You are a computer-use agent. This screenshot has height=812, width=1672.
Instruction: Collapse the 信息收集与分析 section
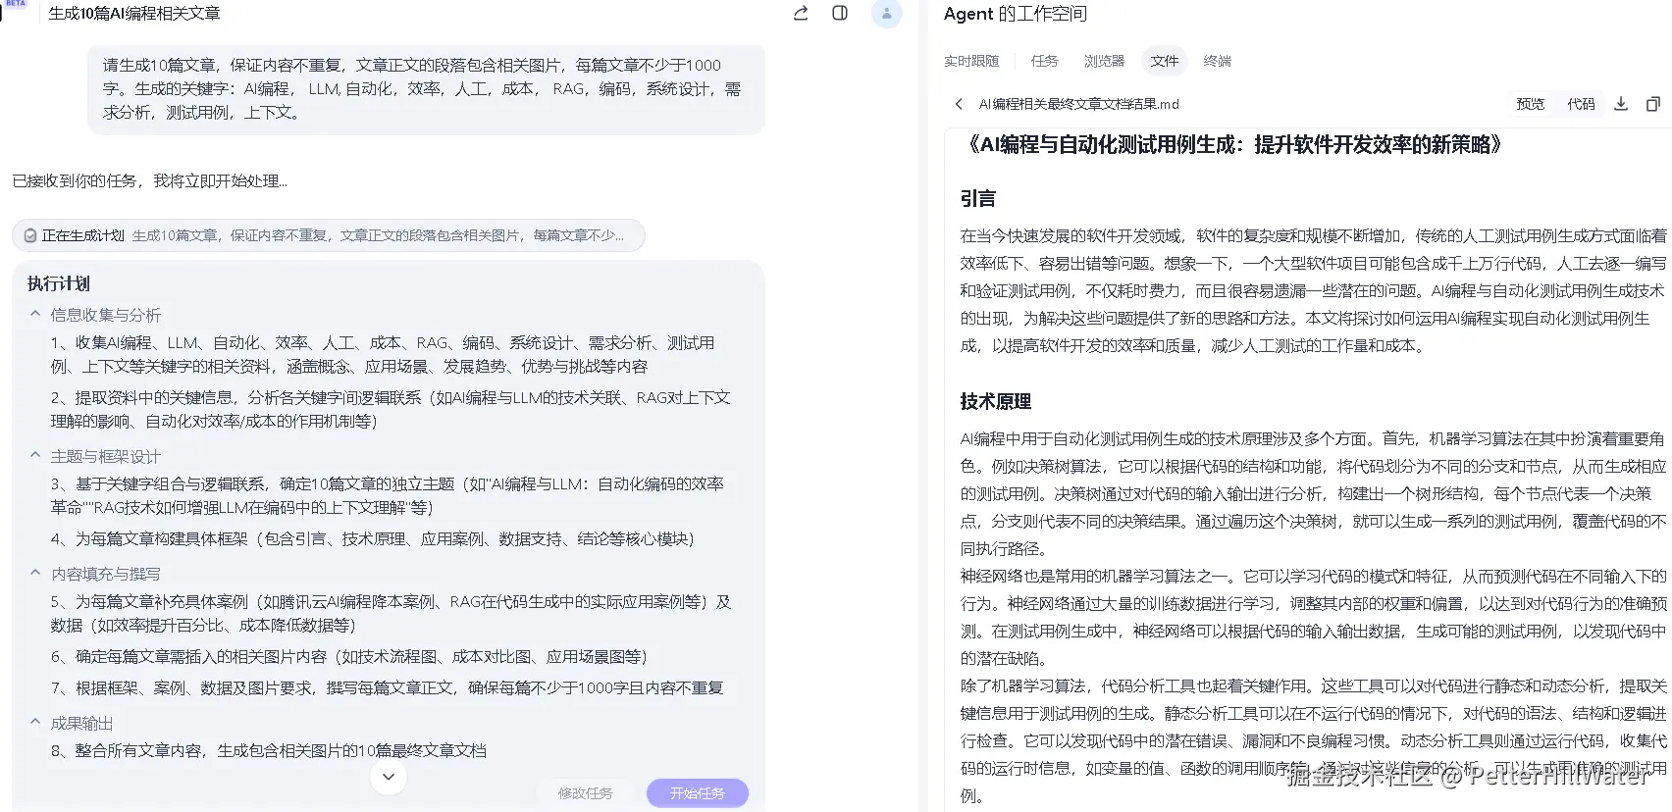(35, 314)
